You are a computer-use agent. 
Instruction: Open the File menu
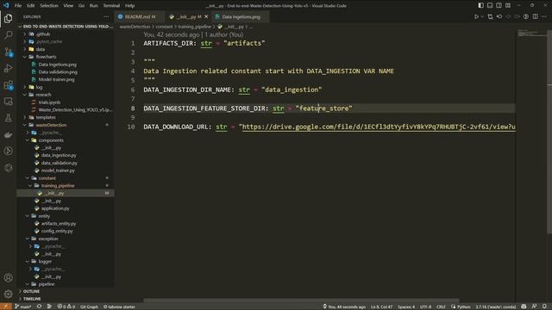18,6
